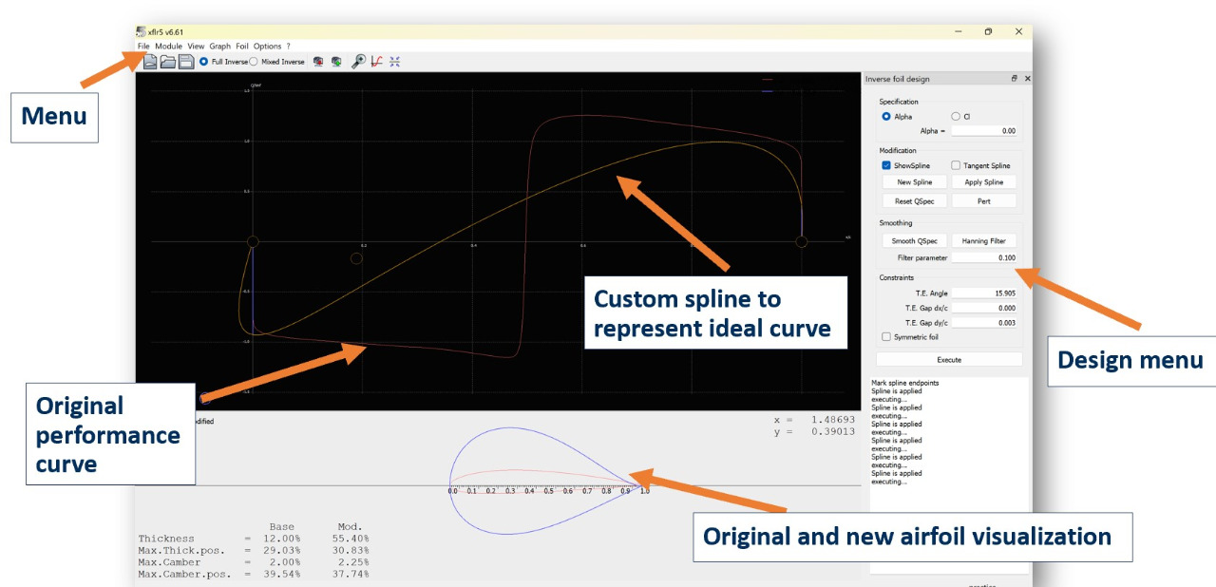The height and width of the screenshot is (587, 1216).
Task: Check the Symmetric foil option
Action: pos(886,337)
